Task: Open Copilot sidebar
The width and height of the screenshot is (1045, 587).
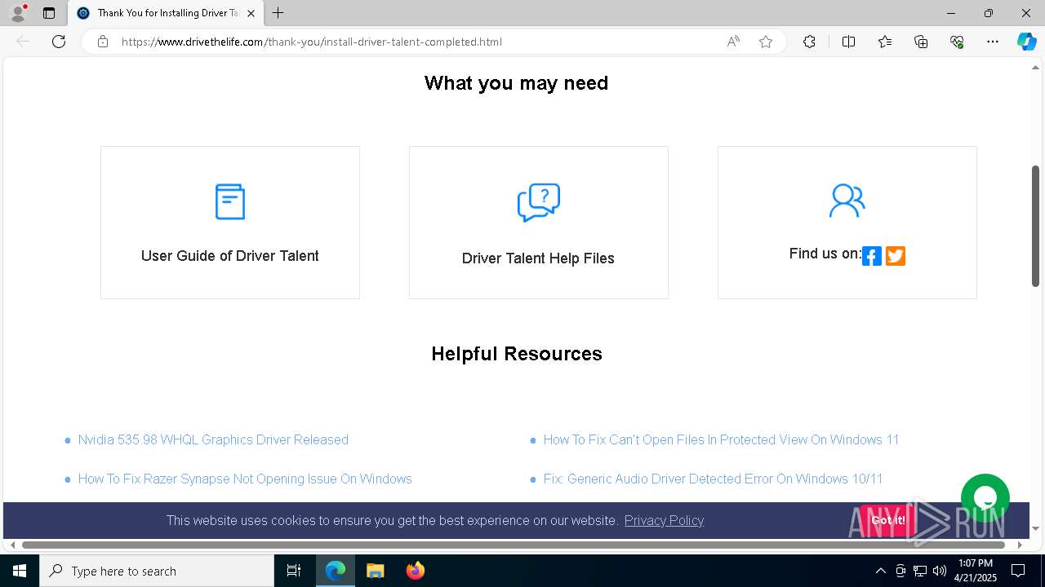Action: [1026, 42]
